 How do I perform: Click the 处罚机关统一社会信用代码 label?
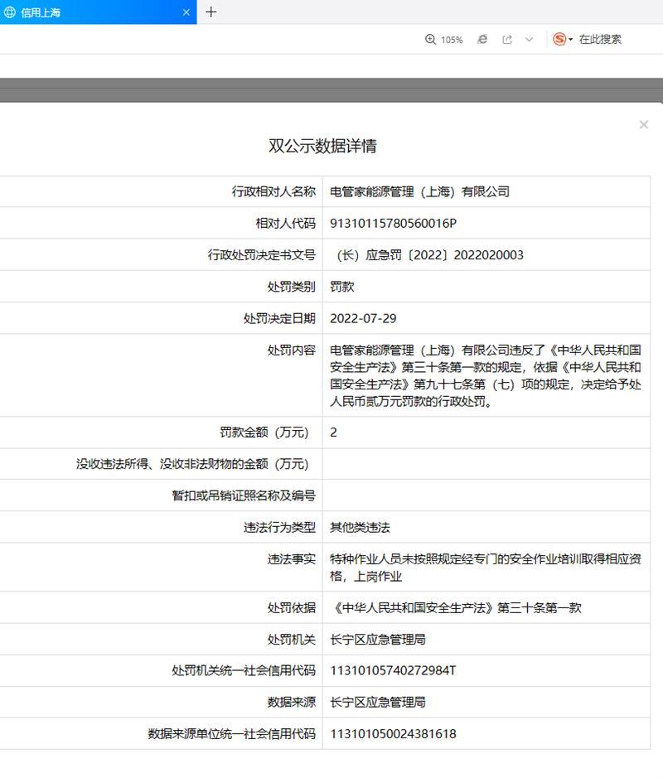click(244, 671)
